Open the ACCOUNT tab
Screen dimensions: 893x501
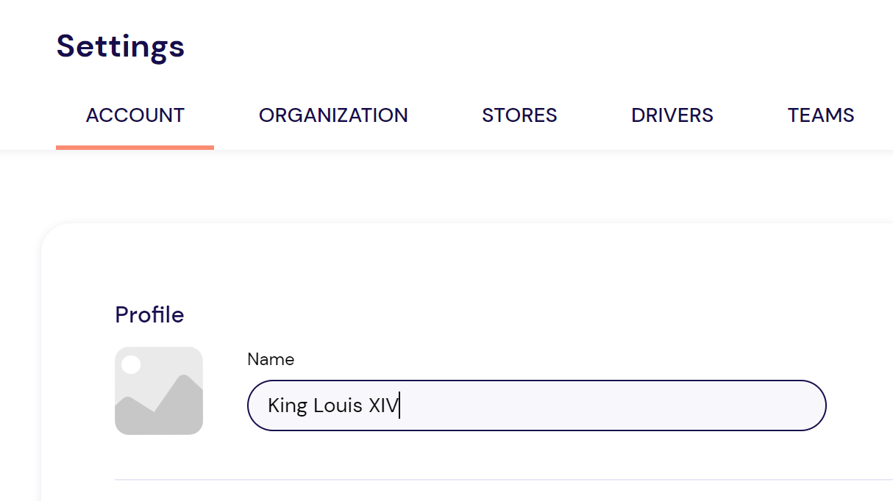tap(135, 115)
